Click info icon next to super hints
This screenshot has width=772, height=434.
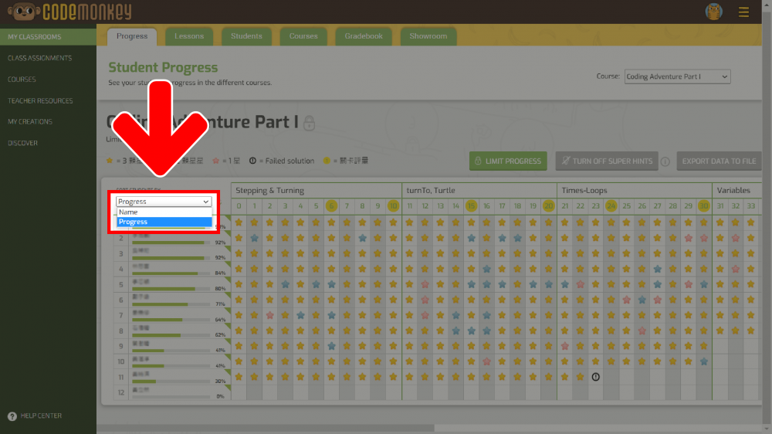click(x=665, y=161)
